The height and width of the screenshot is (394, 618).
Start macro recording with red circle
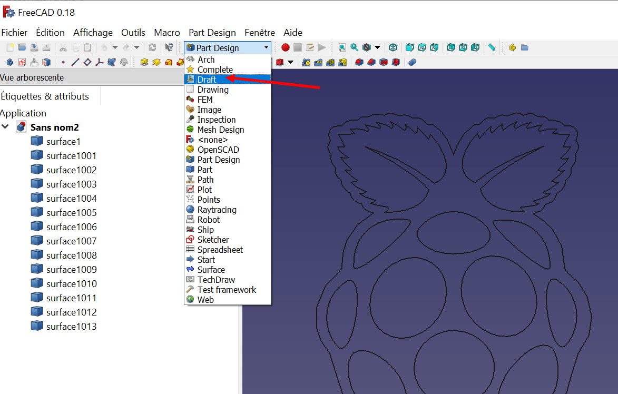pos(286,48)
